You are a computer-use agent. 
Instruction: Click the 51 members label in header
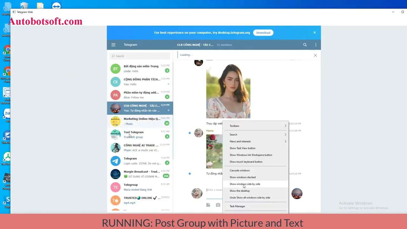224,45
